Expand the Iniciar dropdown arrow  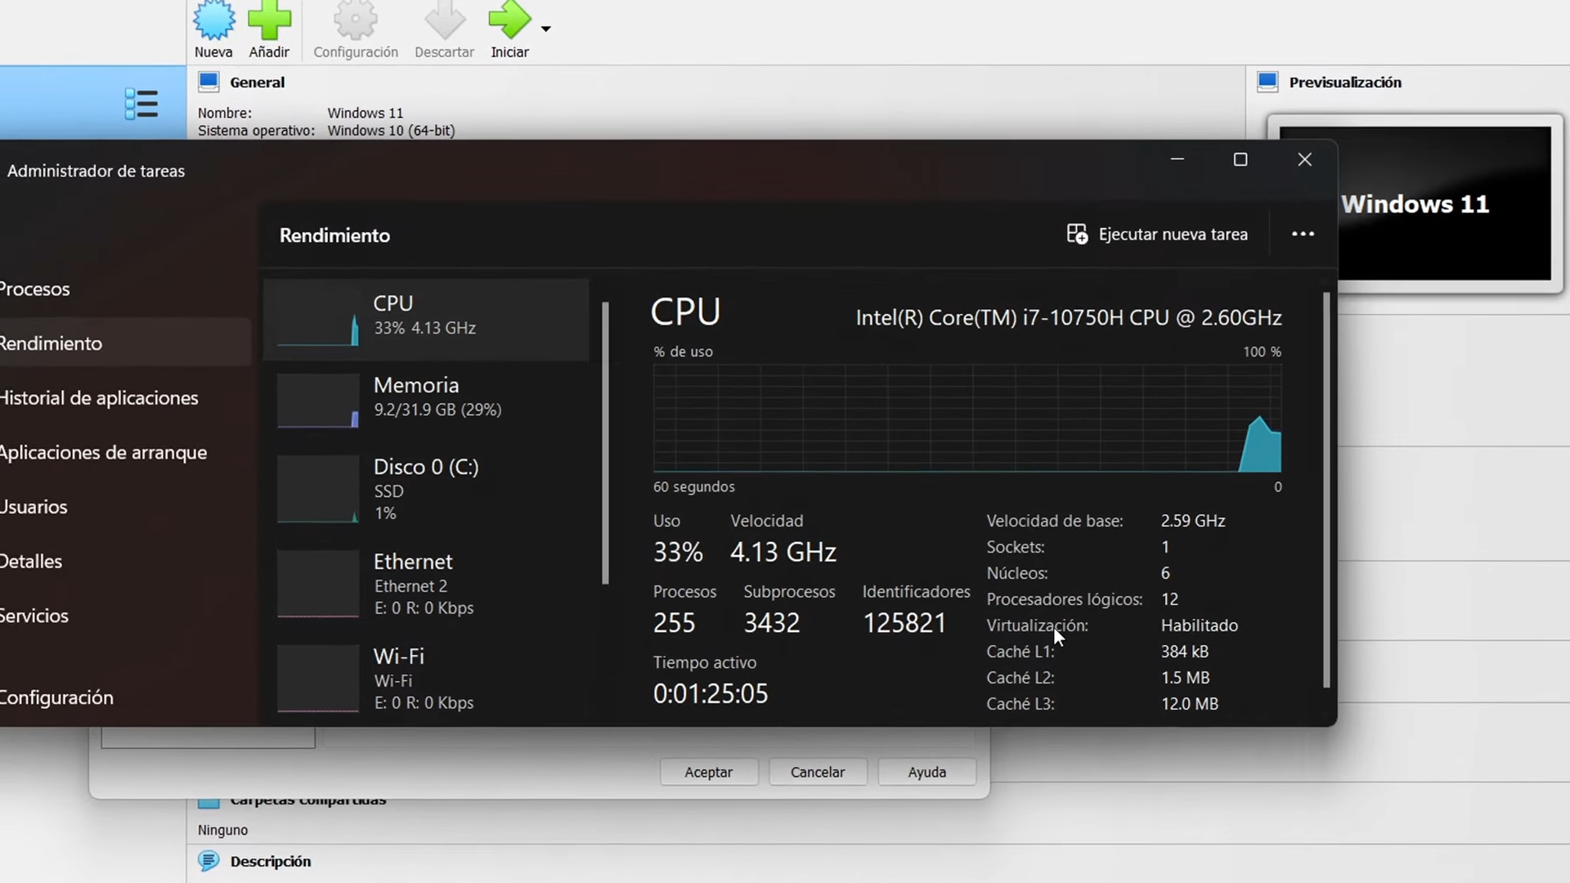point(545,29)
